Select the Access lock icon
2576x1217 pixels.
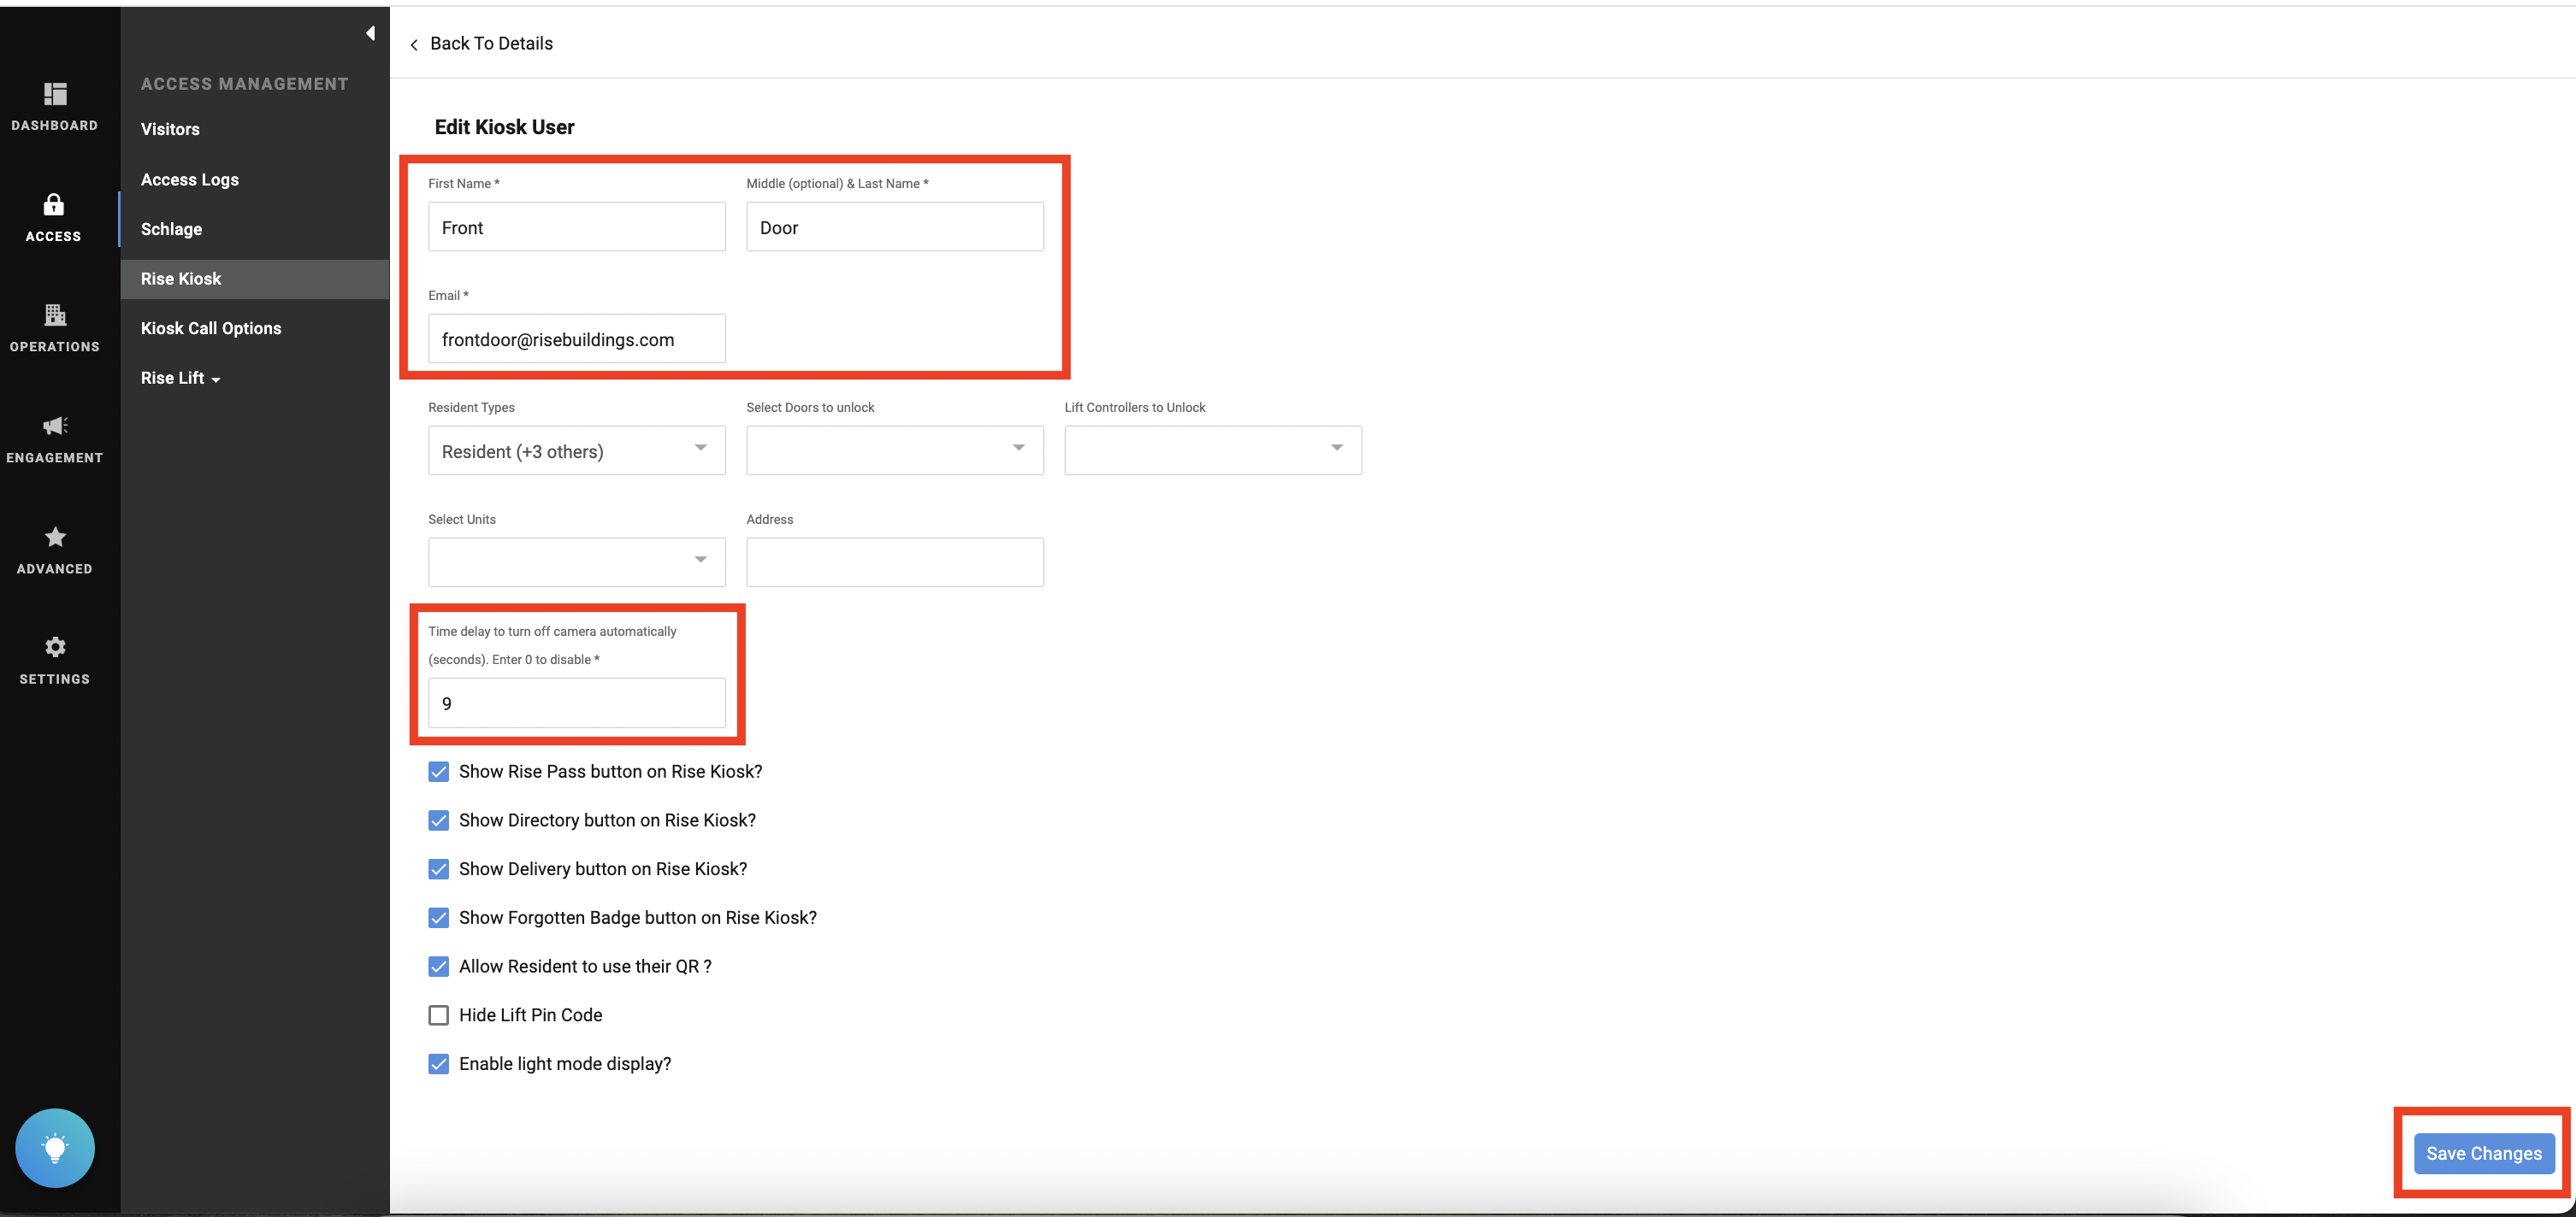point(54,206)
